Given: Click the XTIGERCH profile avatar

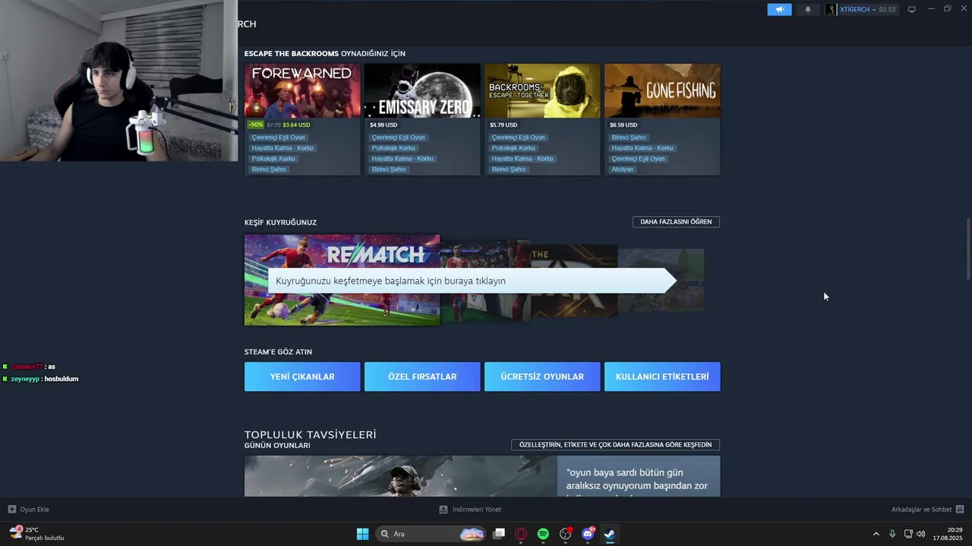Looking at the screenshot, I should 832,9.
